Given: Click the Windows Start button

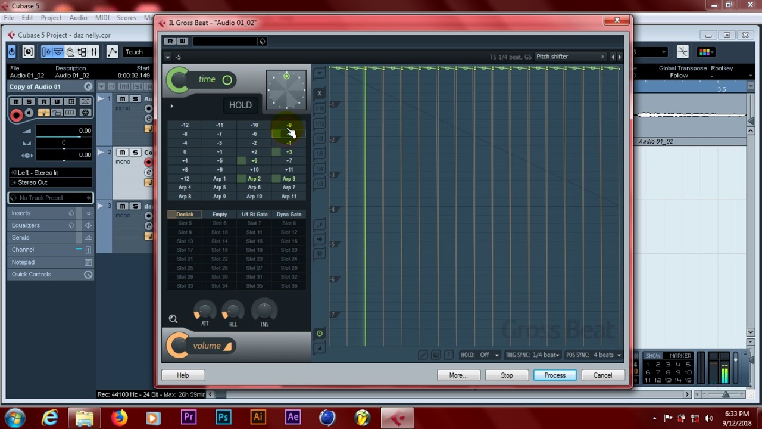Looking at the screenshot, I should click(14, 417).
